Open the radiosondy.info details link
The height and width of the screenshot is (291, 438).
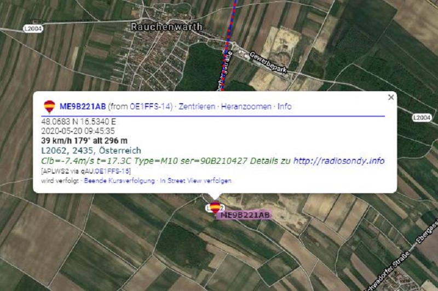(339, 161)
